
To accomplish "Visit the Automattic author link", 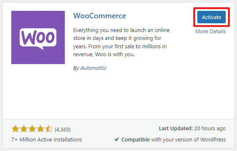I will 93,68.
